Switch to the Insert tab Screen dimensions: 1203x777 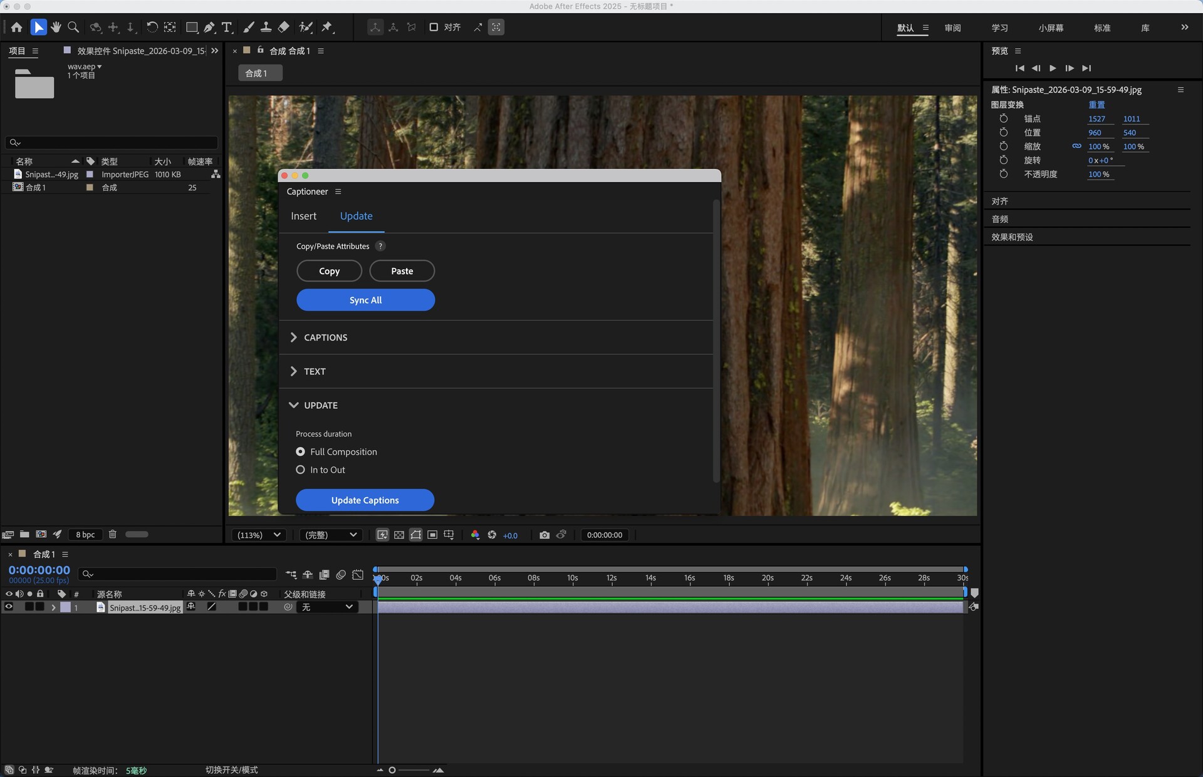(x=303, y=216)
